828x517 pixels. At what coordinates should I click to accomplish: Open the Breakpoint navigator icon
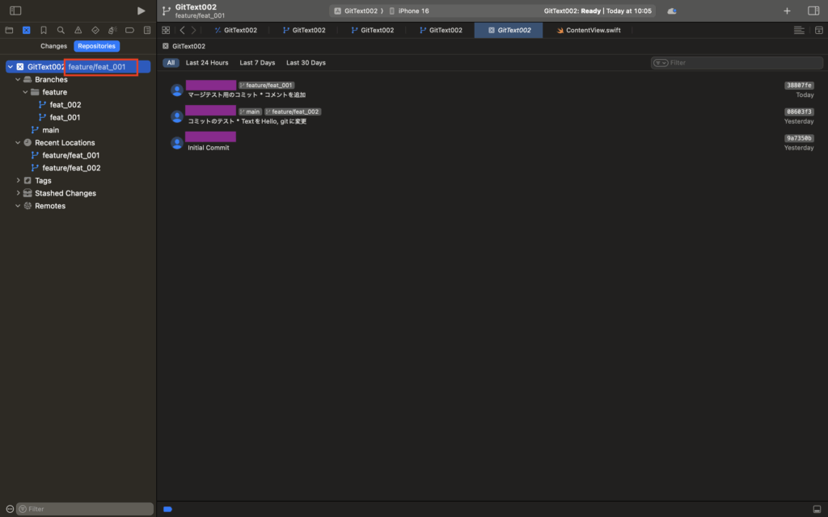point(129,30)
